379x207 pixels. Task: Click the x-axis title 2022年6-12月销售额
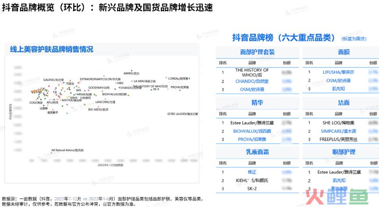tap(110, 165)
